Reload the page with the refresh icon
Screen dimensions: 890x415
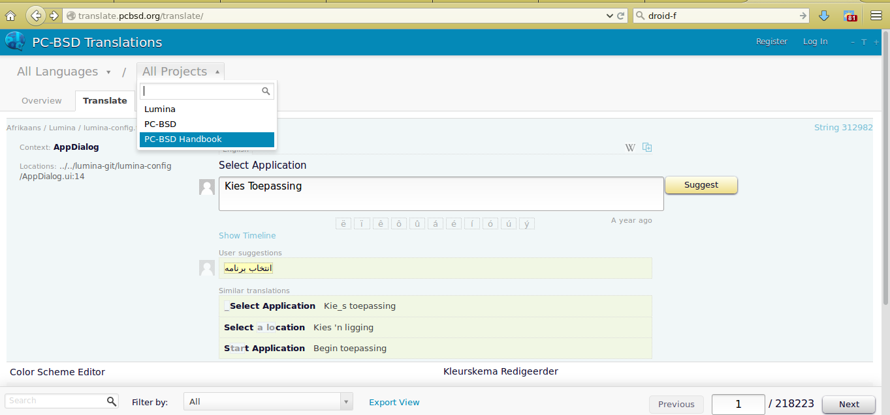621,16
